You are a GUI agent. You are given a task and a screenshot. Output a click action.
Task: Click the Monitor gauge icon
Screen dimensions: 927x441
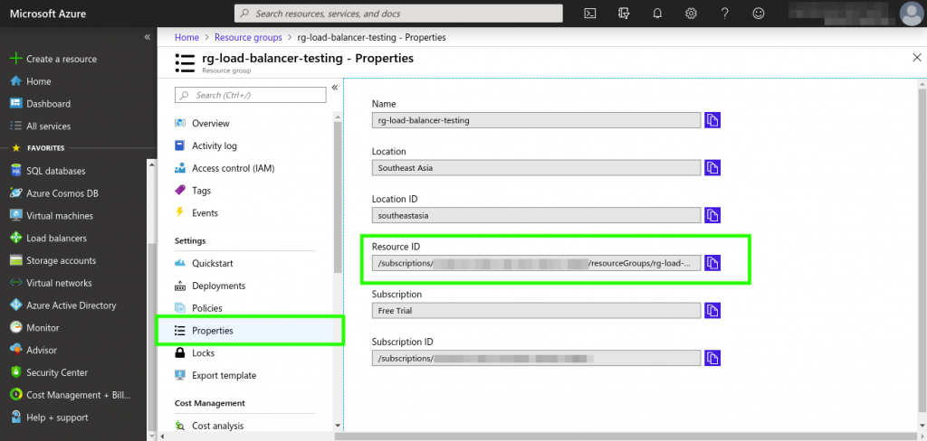16,328
